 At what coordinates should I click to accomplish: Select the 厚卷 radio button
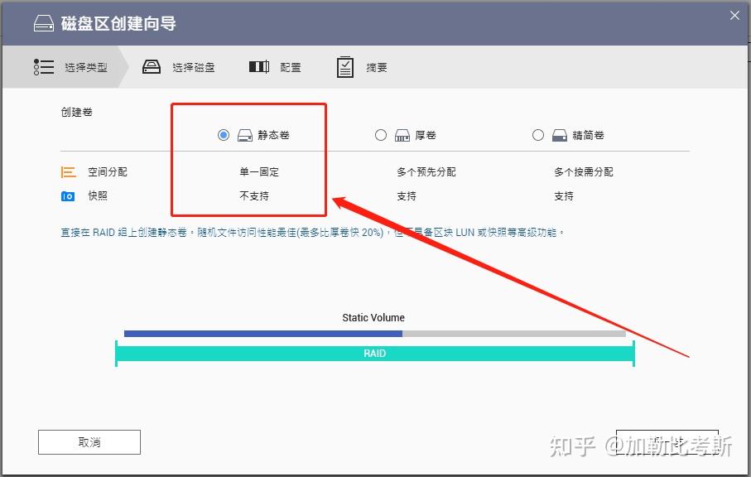[x=381, y=134]
